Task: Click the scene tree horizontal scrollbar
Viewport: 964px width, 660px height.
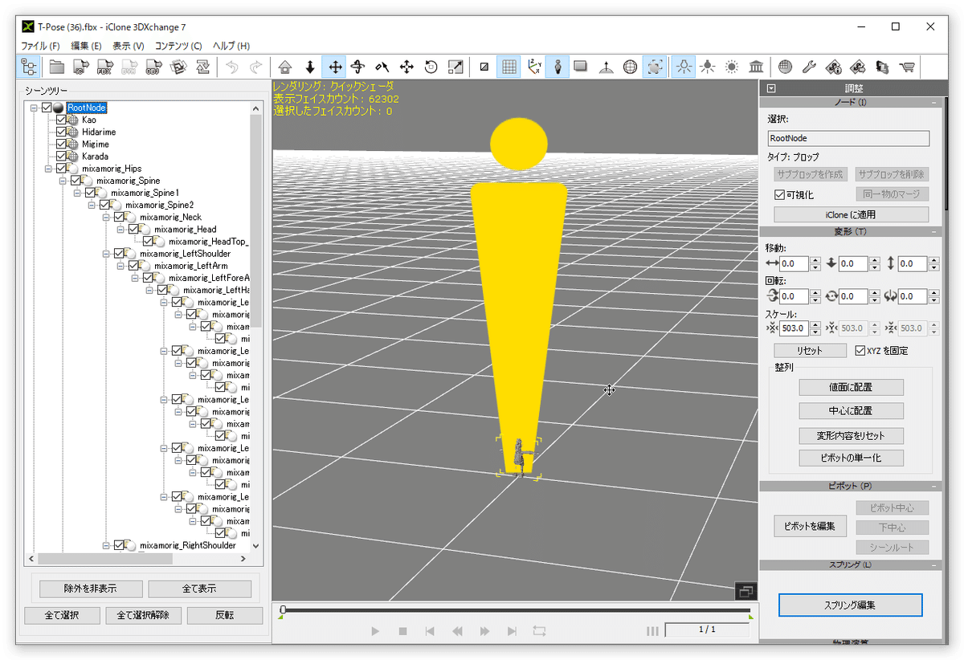Action: [x=137, y=558]
